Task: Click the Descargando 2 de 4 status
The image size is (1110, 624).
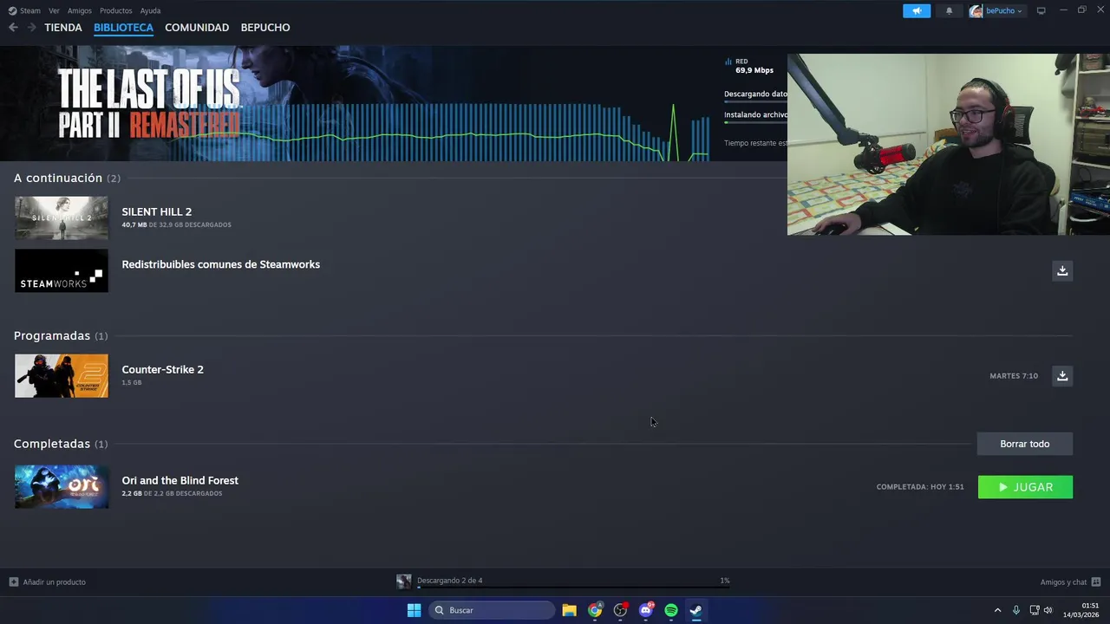Action: 449,581
